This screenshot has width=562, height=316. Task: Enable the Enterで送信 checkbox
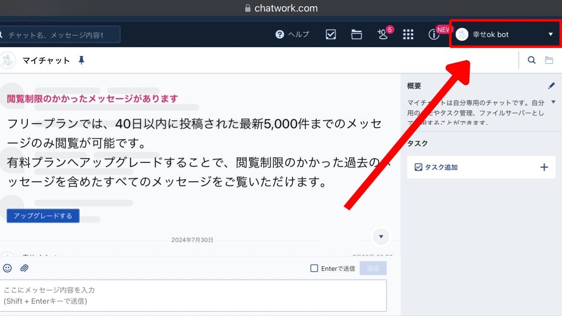tap(314, 268)
